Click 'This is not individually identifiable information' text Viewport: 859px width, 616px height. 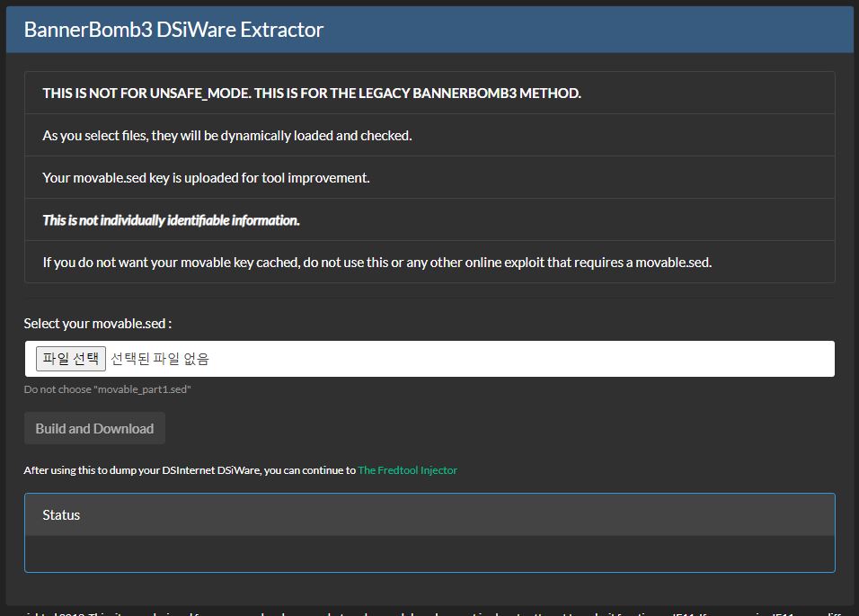[x=171, y=220]
